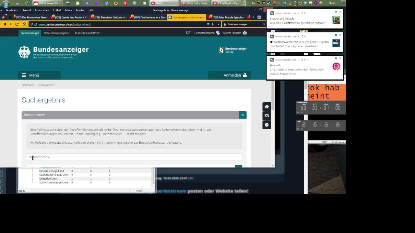Dismiss the Nature and lifestyle notification

[x=340, y=12]
